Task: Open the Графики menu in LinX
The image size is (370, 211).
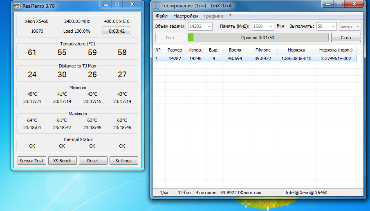Action: pyautogui.click(x=213, y=16)
